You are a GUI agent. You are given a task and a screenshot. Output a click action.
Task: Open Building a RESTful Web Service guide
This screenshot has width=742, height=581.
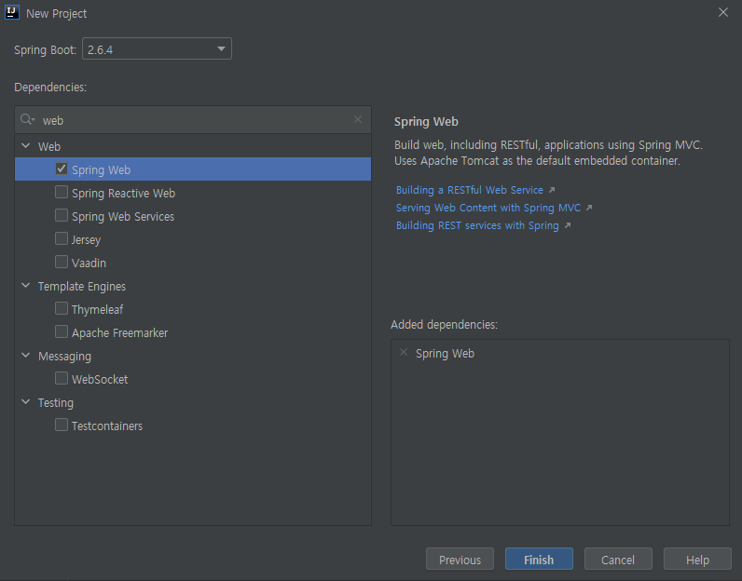tap(470, 190)
